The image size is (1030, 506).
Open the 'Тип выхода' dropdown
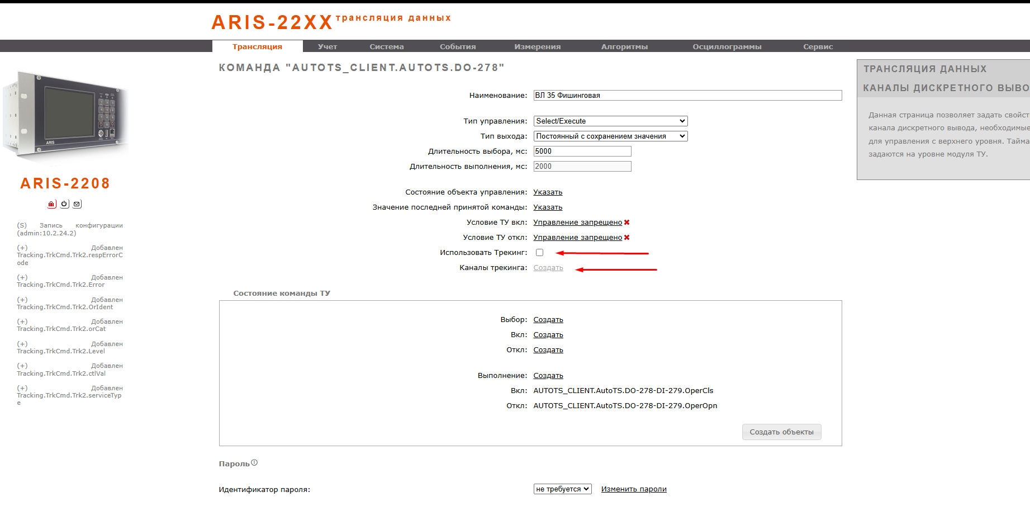610,136
